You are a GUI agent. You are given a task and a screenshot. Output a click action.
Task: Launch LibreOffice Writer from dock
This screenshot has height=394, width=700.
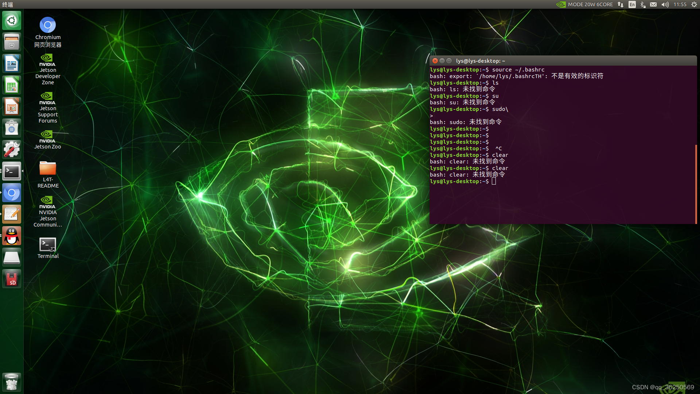pyautogui.click(x=12, y=63)
